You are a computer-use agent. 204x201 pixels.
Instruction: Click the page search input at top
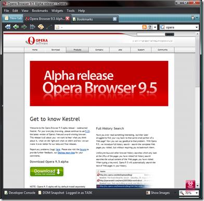150,34
